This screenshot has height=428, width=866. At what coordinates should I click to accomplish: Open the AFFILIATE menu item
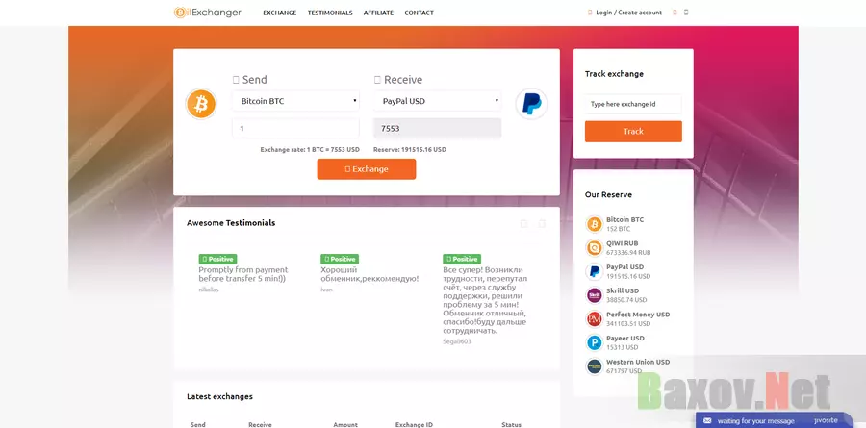pyautogui.click(x=378, y=13)
